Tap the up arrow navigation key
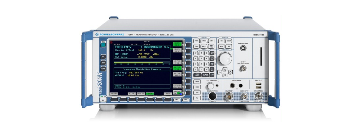Viewport: 362px width, 122px height. pos(225,69)
